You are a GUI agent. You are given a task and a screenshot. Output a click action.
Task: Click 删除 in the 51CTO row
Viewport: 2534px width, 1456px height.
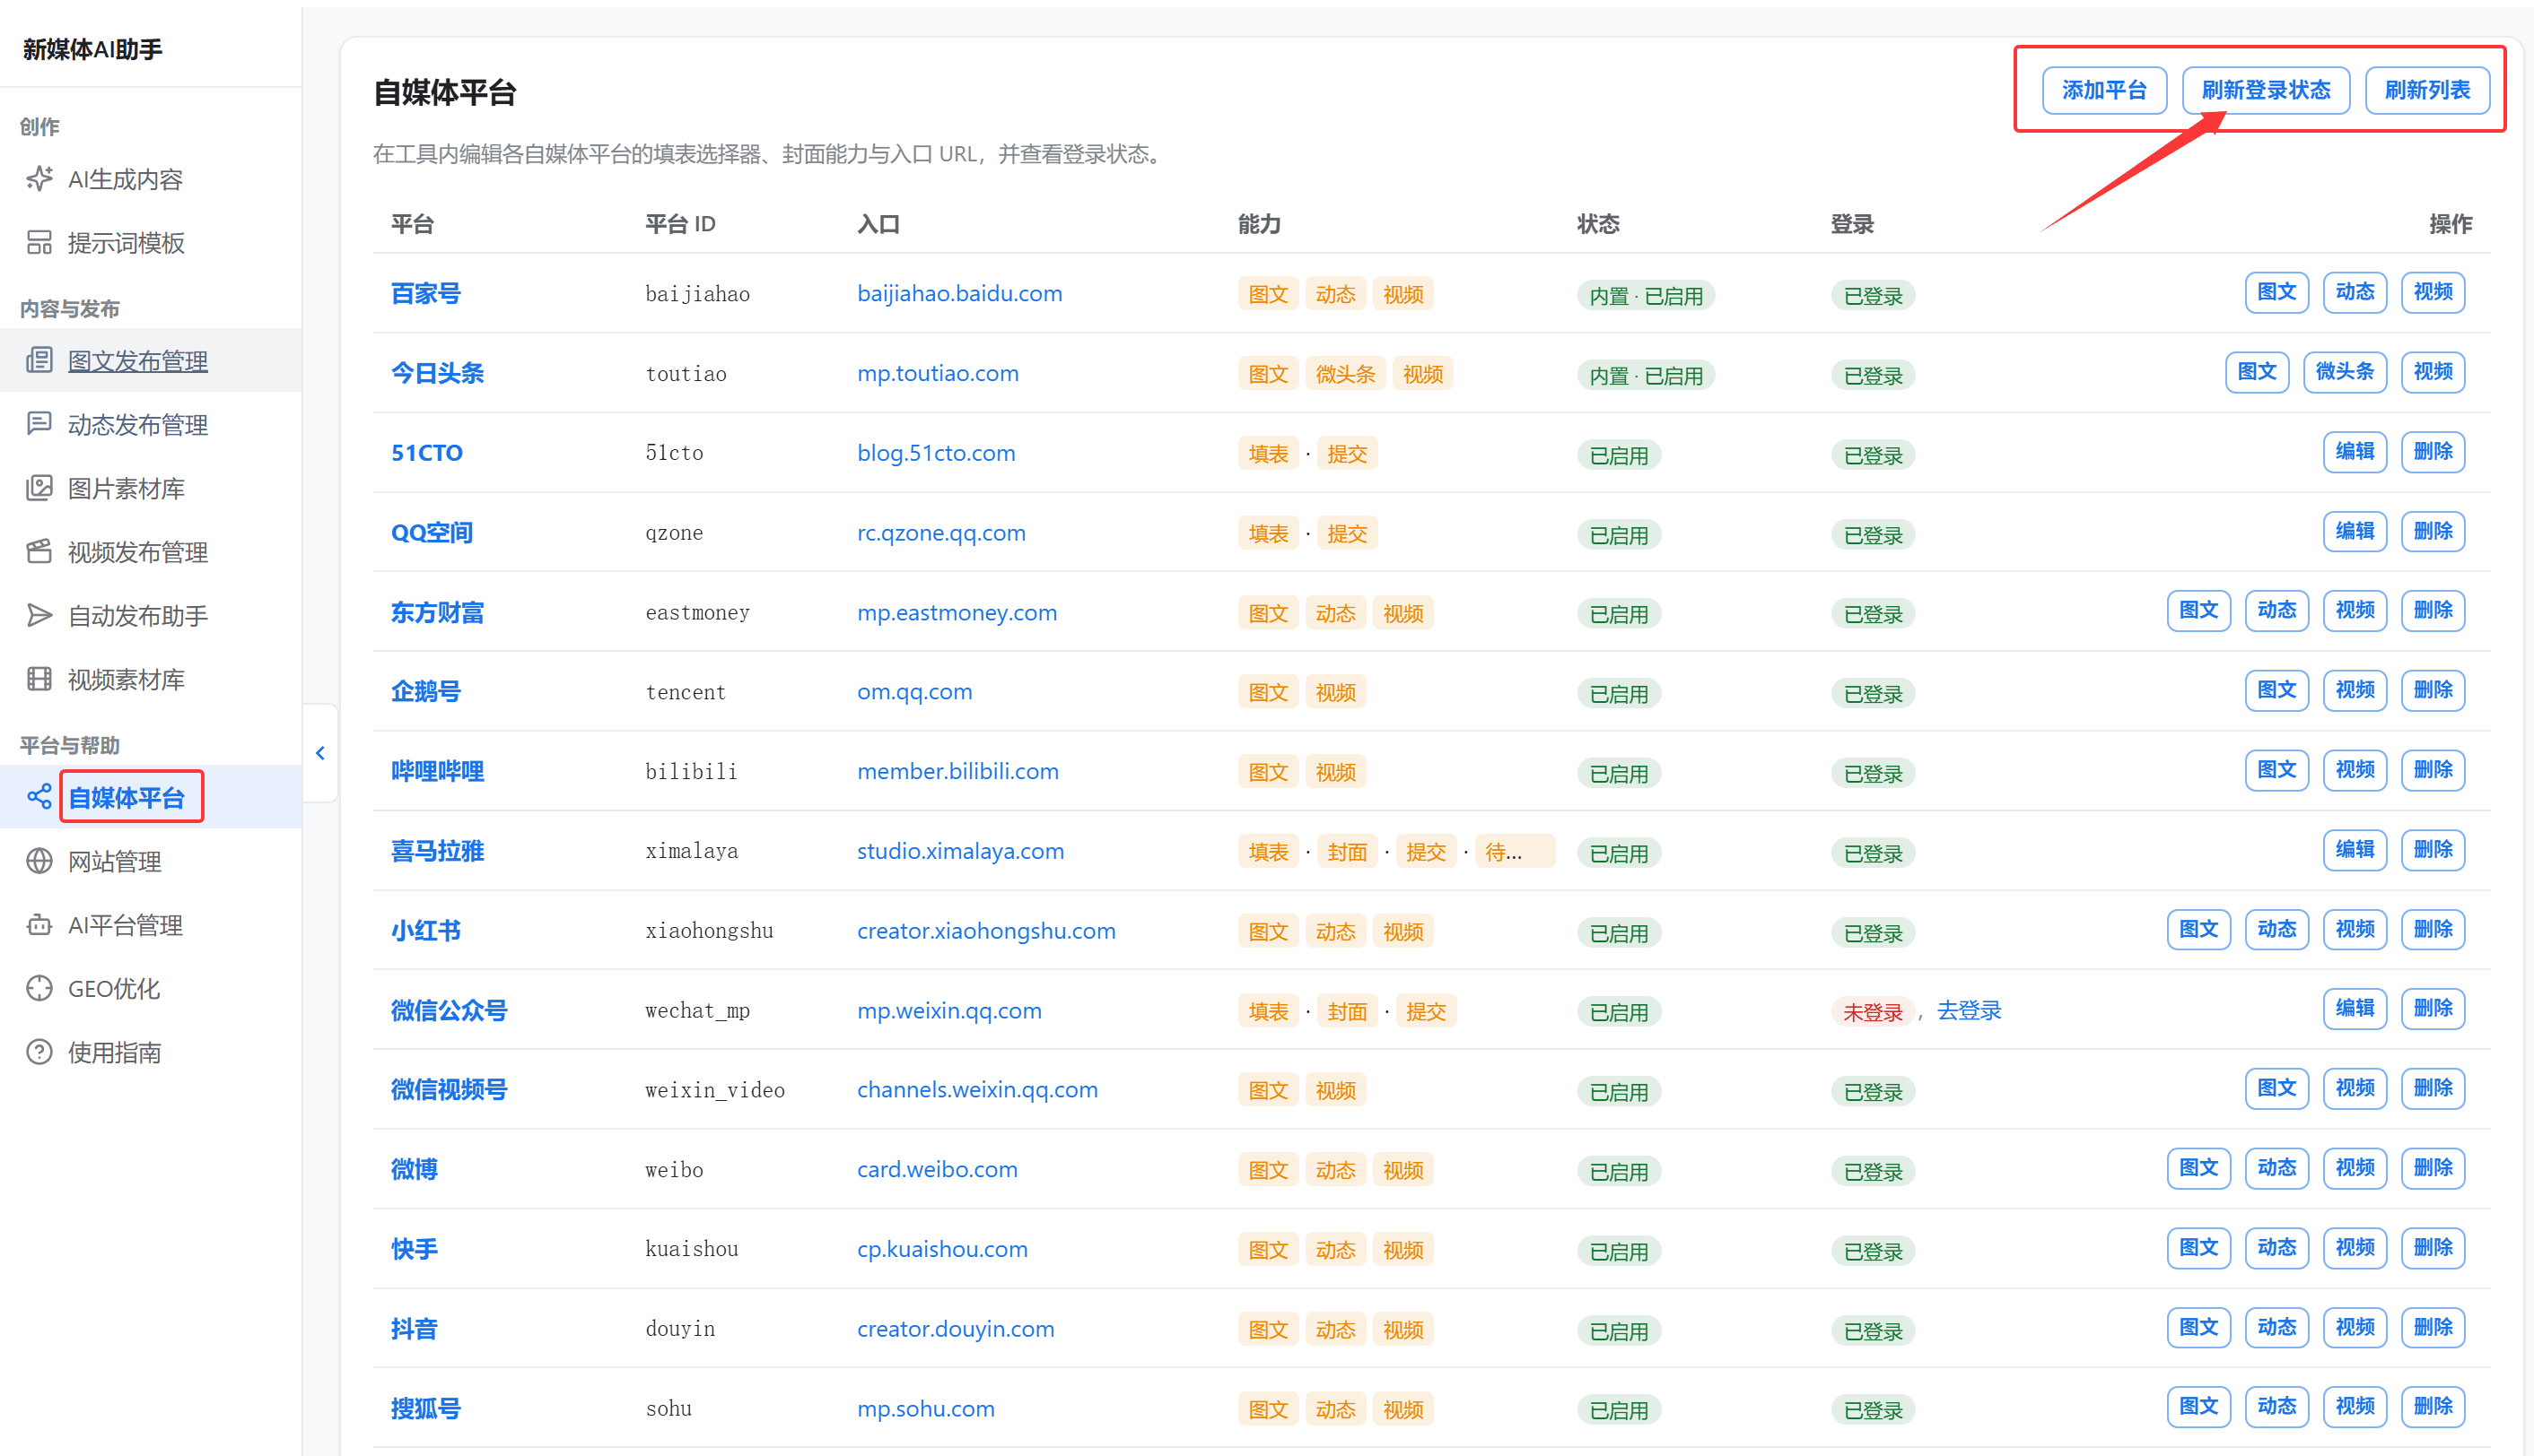click(2433, 451)
